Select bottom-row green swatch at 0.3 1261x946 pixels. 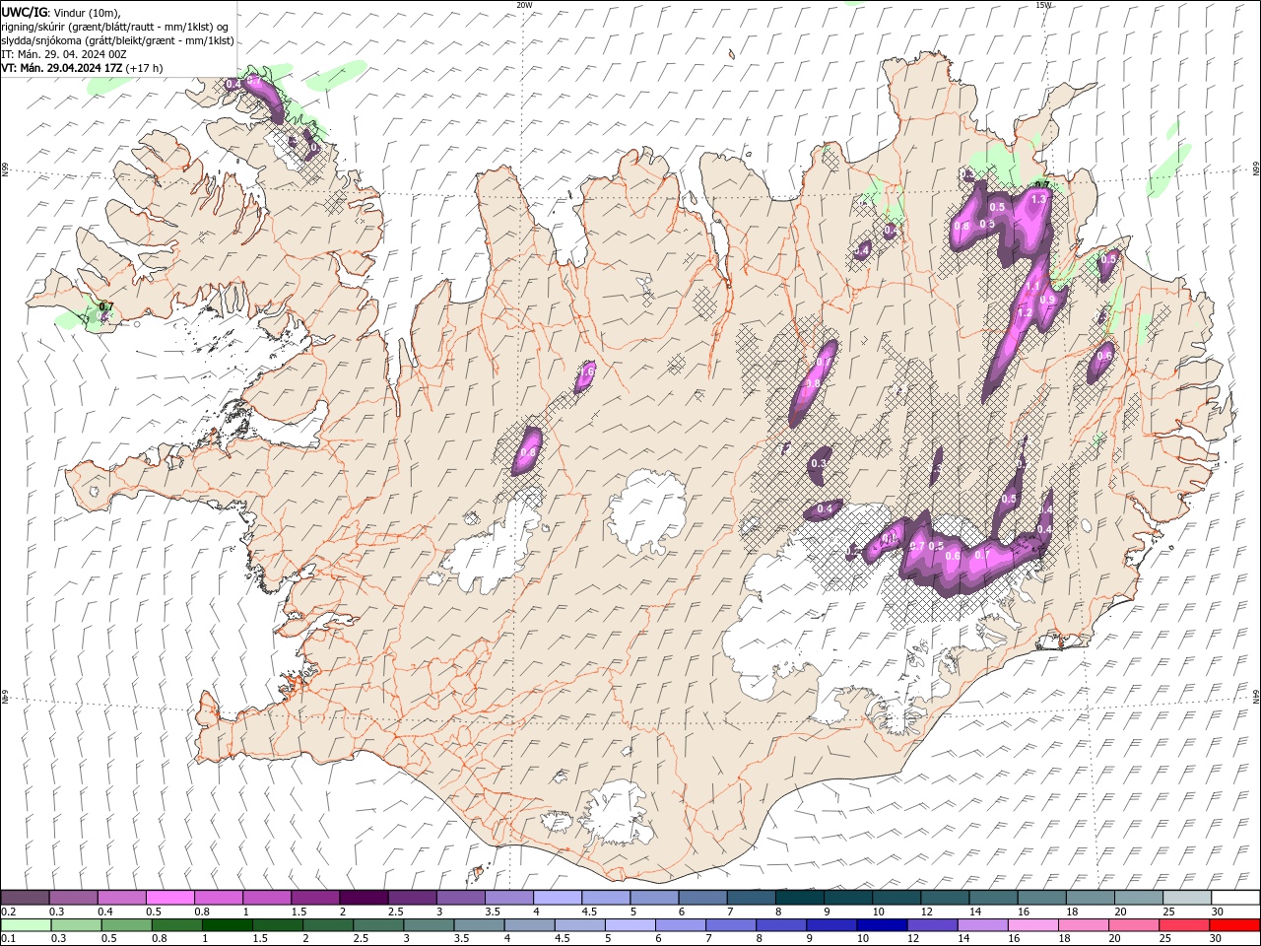point(76,925)
